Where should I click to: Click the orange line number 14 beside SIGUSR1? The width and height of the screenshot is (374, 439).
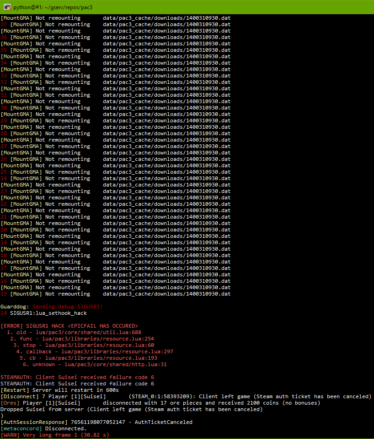pyautogui.click(x=5, y=313)
